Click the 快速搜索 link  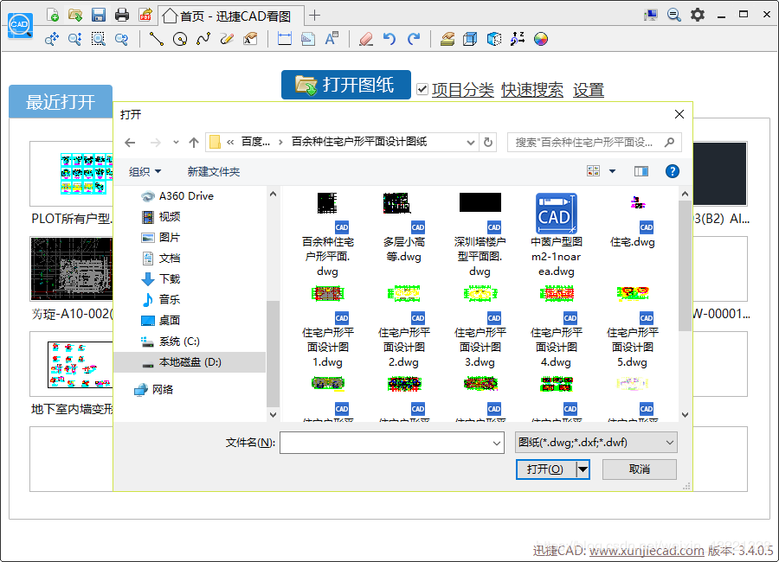[x=532, y=90]
